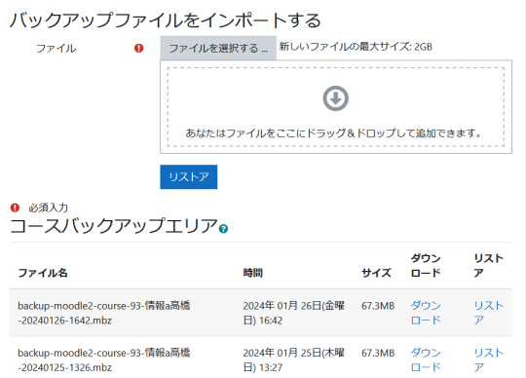Click the blue リストア button

189,176
